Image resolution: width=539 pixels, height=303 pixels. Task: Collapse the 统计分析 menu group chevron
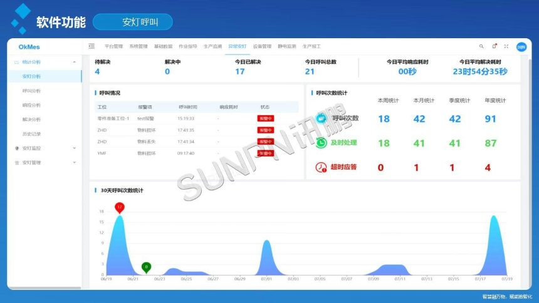[x=74, y=62]
